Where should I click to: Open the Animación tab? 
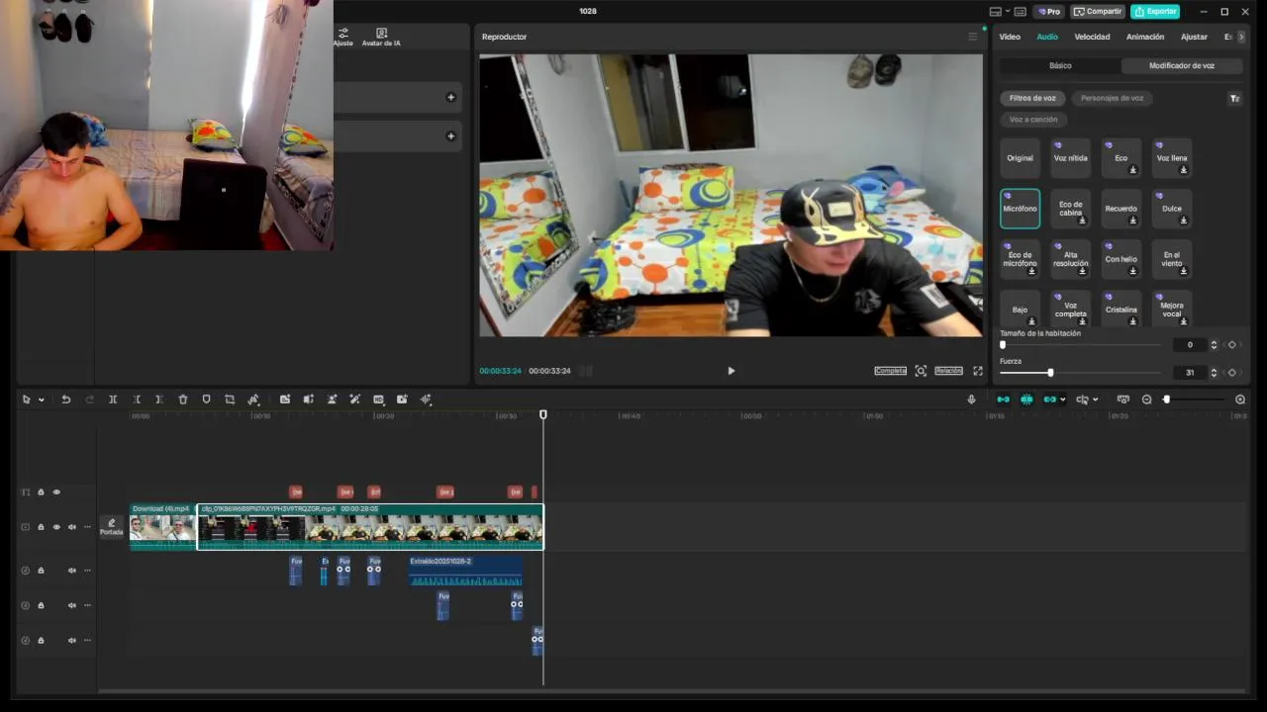[1145, 37]
